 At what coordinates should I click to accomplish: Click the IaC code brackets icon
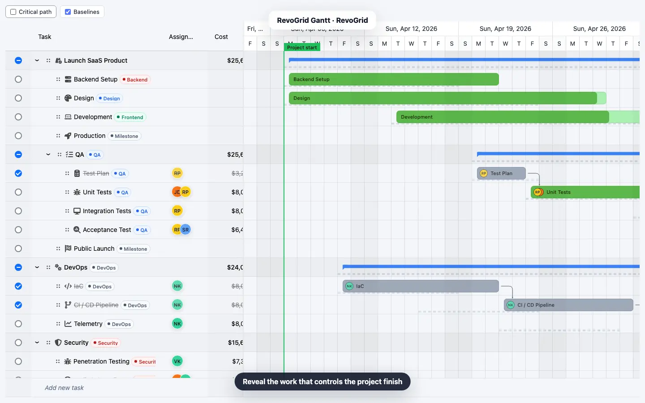point(68,286)
